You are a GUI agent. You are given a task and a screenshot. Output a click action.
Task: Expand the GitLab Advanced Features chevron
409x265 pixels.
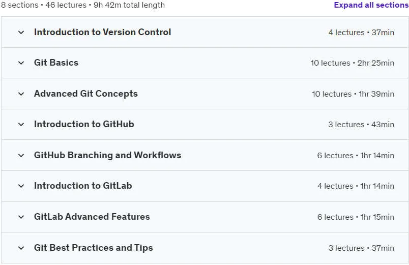tap(21, 217)
